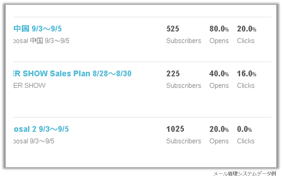282x180 pixels.
Task: Open the osal 2 9/3～9/5 campaign
Action: (41, 129)
